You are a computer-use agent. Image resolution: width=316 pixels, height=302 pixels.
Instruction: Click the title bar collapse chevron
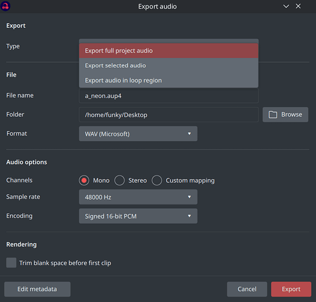pos(286,6)
